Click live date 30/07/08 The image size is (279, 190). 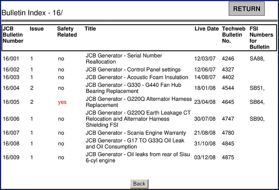(205, 119)
